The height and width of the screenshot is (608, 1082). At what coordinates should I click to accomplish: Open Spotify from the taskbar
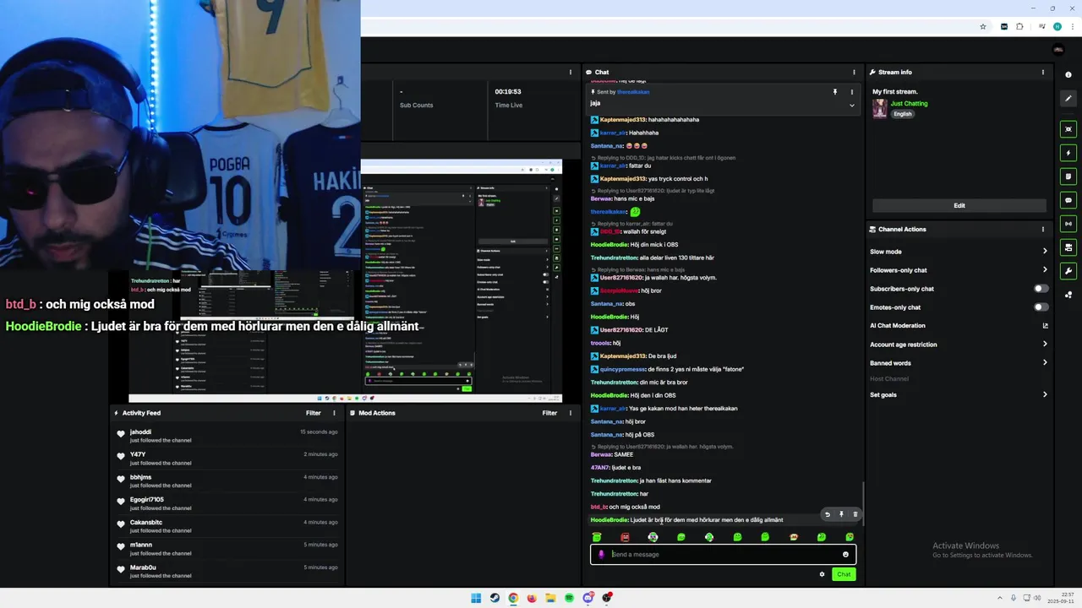(569, 598)
